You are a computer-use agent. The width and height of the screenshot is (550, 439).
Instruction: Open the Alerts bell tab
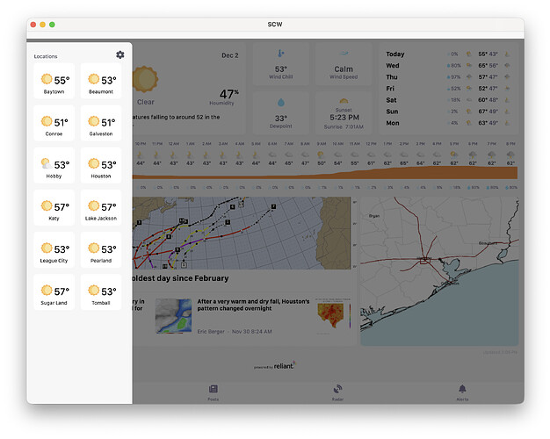[462, 392]
